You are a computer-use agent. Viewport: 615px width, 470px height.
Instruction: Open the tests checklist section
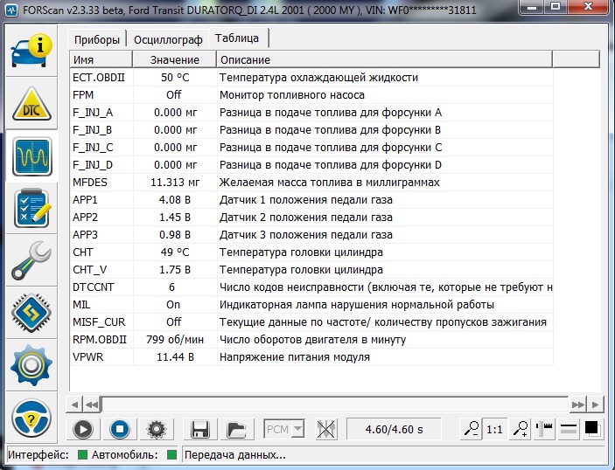[x=31, y=209]
